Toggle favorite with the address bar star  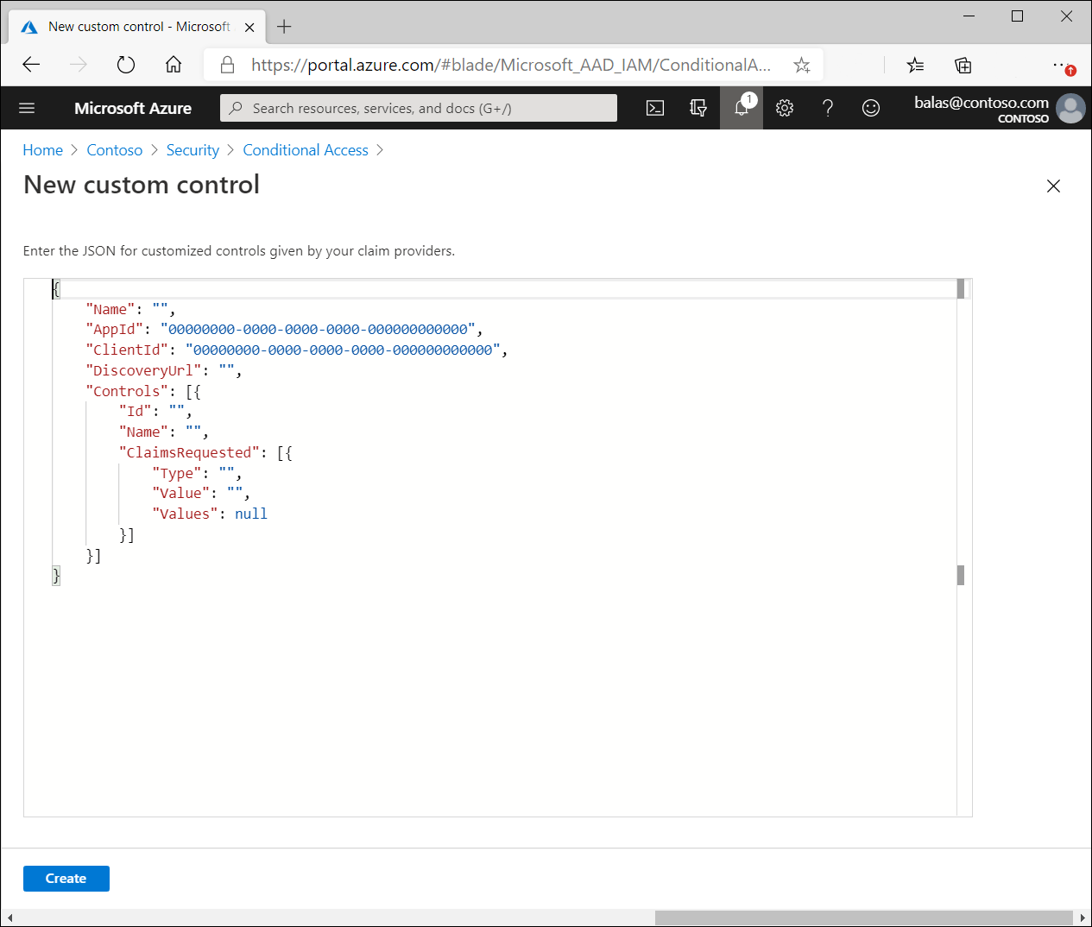pos(802,65)
